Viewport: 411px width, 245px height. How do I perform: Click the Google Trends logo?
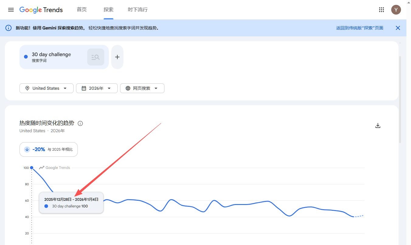pyautogui.click(x=41, y=10)
